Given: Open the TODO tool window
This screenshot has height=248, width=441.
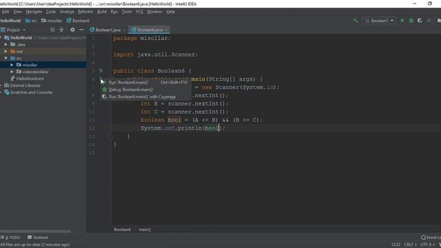Looking at the screenshot, I should (x=11, y=238).
